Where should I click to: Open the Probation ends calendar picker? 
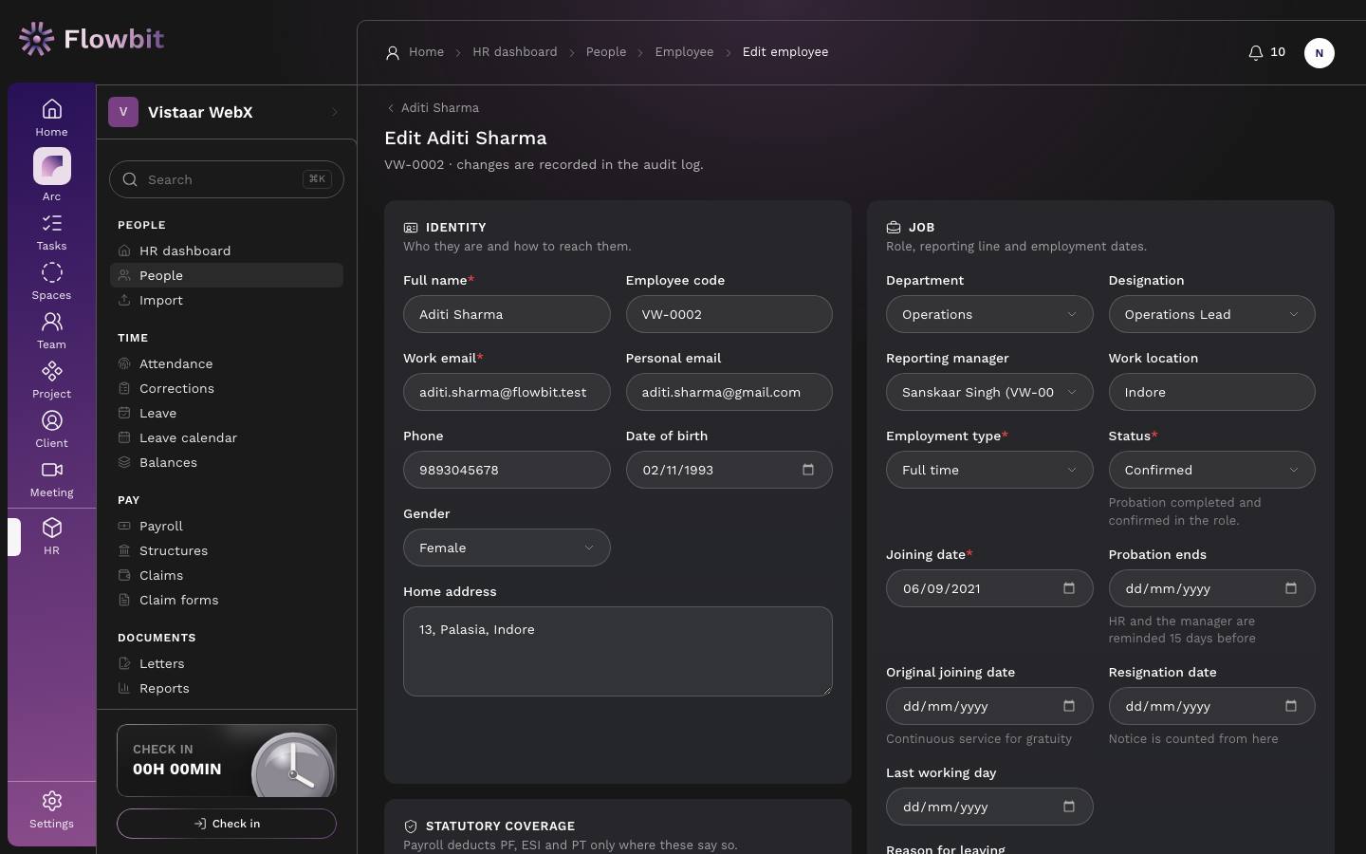[1291, 588]
